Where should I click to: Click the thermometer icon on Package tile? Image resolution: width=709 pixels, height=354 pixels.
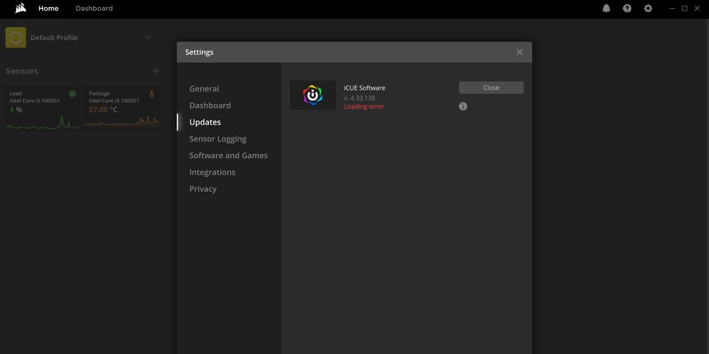[152, 94]
